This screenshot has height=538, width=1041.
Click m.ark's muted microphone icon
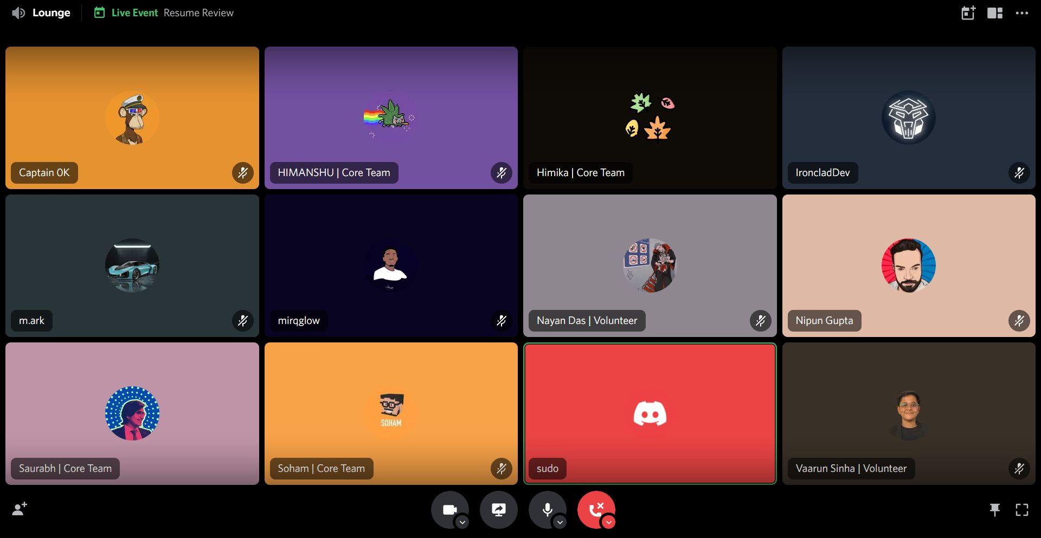pyautogui.click(x=243, y=321)
